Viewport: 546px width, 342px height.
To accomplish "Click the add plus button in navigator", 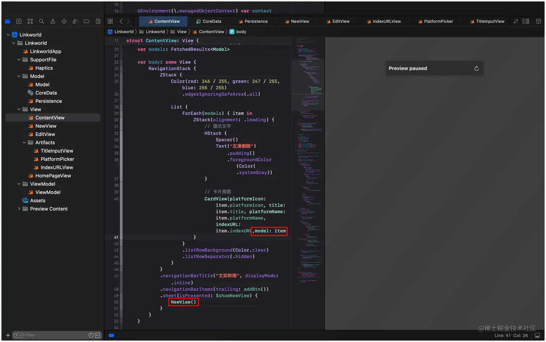I will point(8,335).
